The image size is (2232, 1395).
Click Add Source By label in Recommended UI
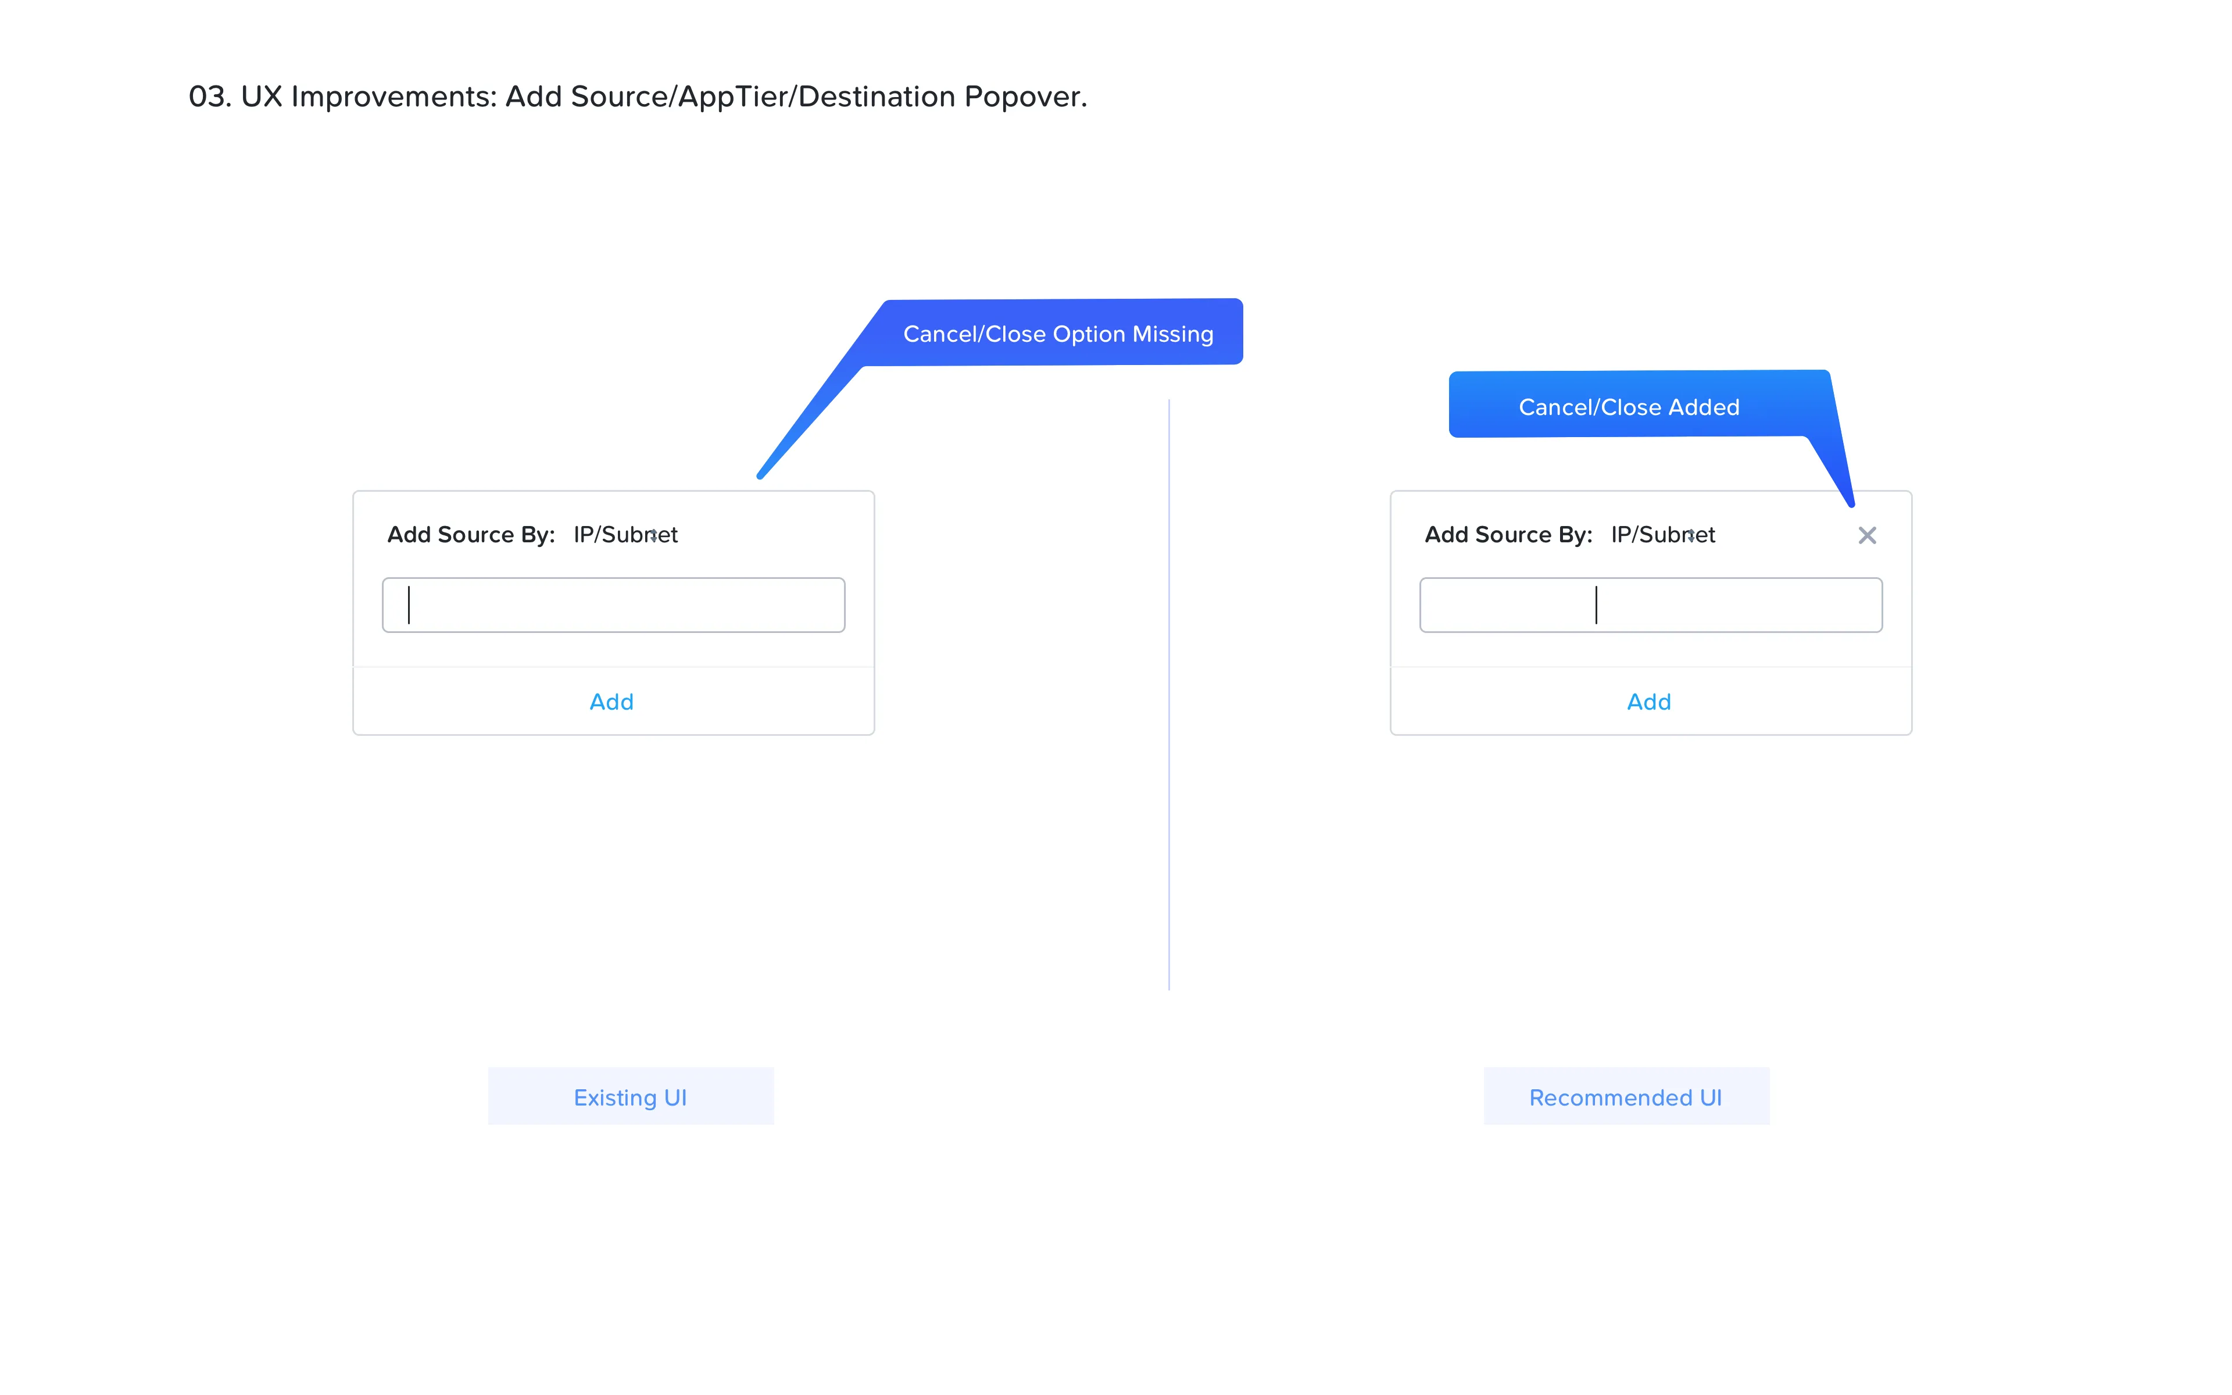coord(1508,535)
